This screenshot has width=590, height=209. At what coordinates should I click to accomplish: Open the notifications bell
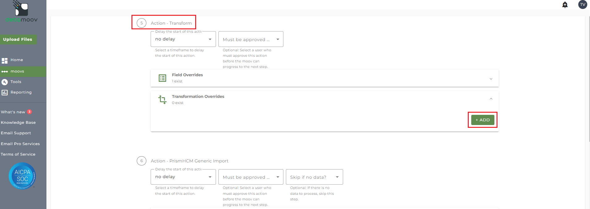tap(565, 5)
